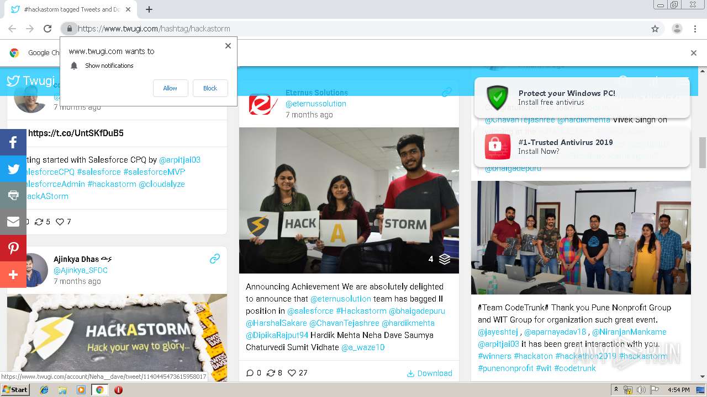Open @HarshalSakare mention

pos(276,323)
